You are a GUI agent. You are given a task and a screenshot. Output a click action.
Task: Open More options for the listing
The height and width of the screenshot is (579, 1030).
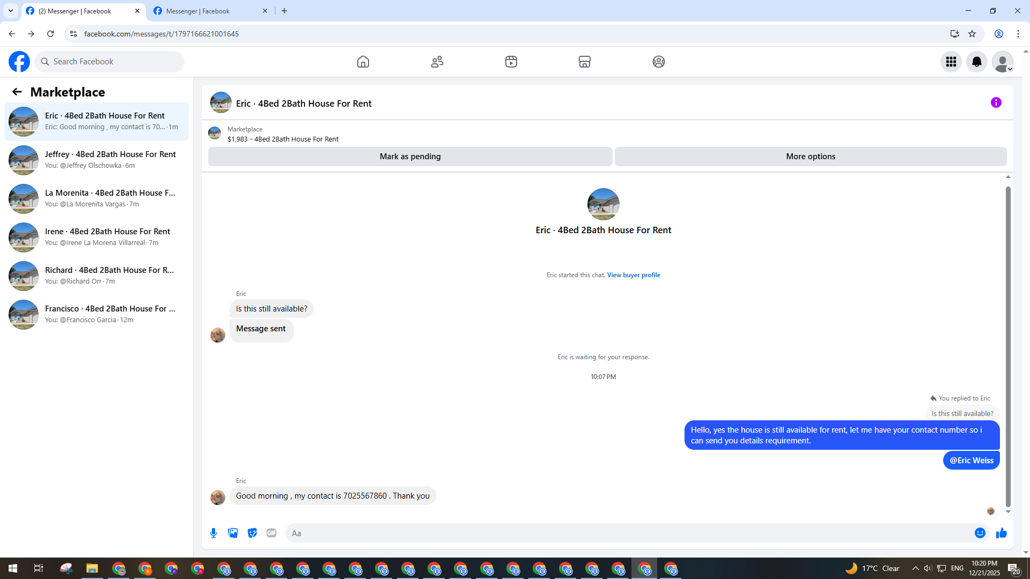coord(811,157)
